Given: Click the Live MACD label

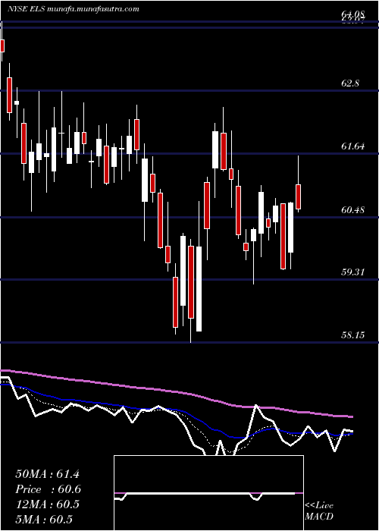Looking at the screenshot, I should pos(319,511).
